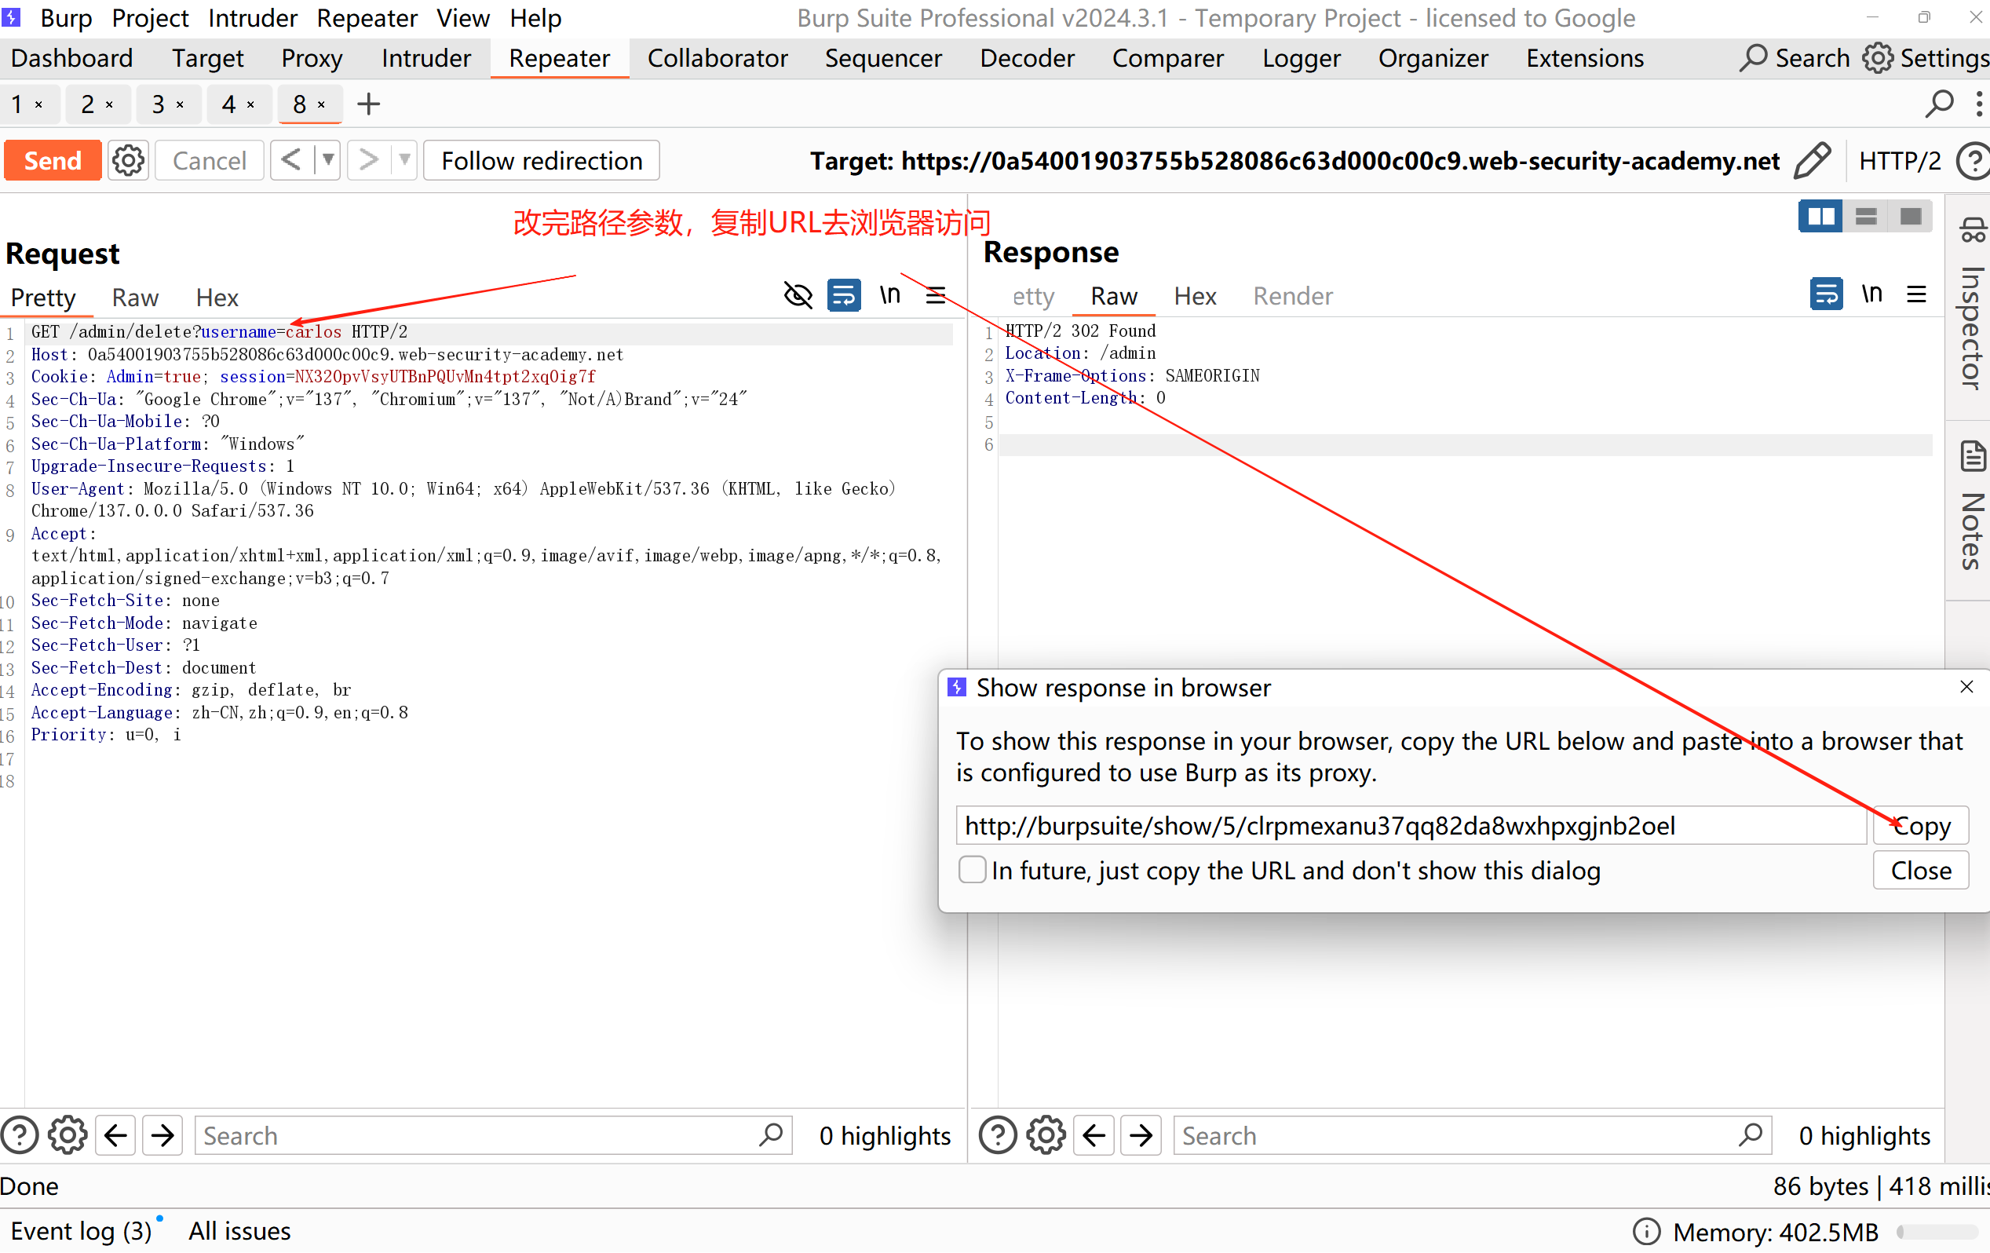Click the Response search settings gear icon
This screenshot has height=1253, width=1990.
tap(1046, 1136)
